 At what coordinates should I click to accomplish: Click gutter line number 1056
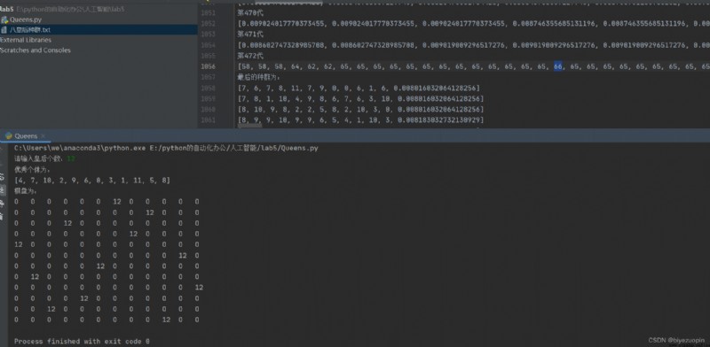[x=208, y=66]
